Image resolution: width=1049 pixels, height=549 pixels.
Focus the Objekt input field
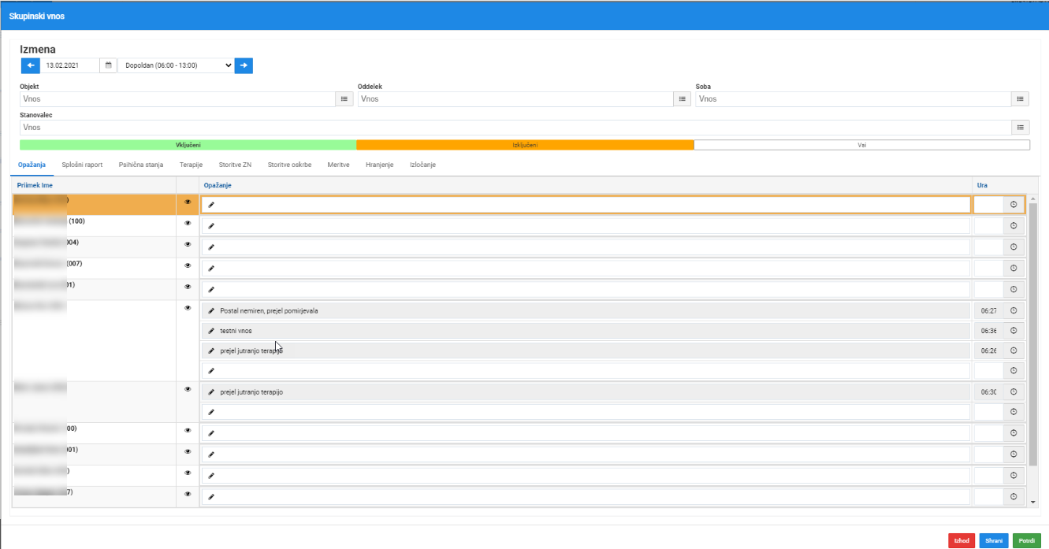pyautogui.click(x=178, y=99)
